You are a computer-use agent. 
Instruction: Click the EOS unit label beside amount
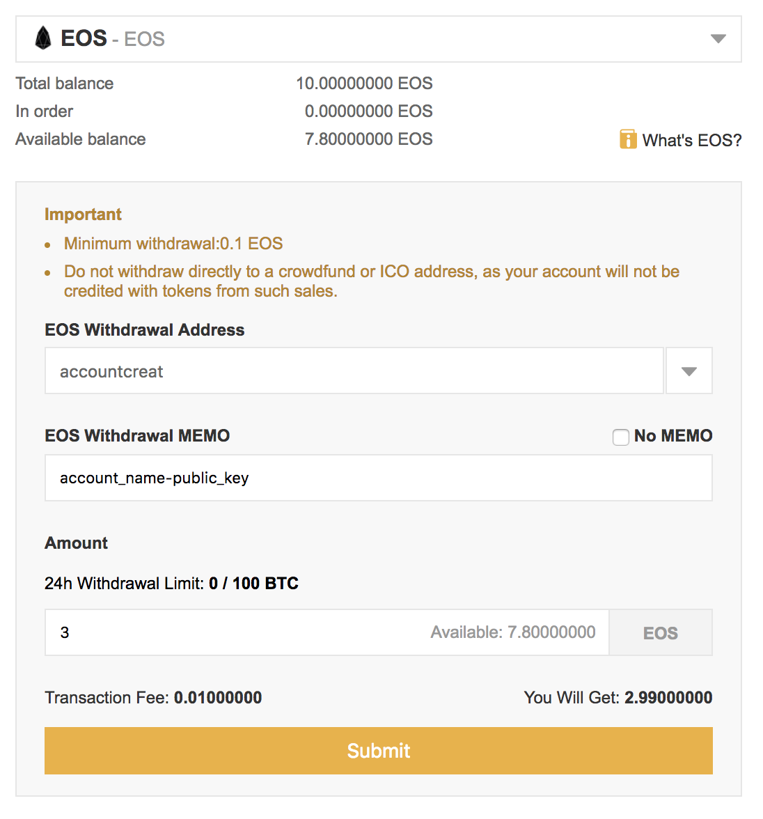(x=661, y=632)
